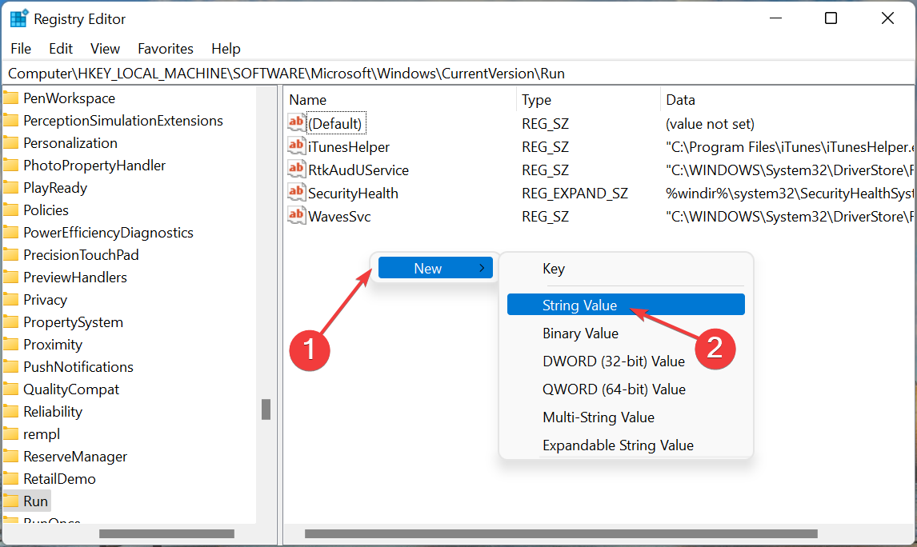Open the Favorites menu
Image resolution: width=917 pixels, height=547 pixels.
coord(166,49)
